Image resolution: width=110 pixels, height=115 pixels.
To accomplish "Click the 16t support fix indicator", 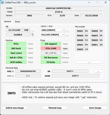I will pos(51,44).
